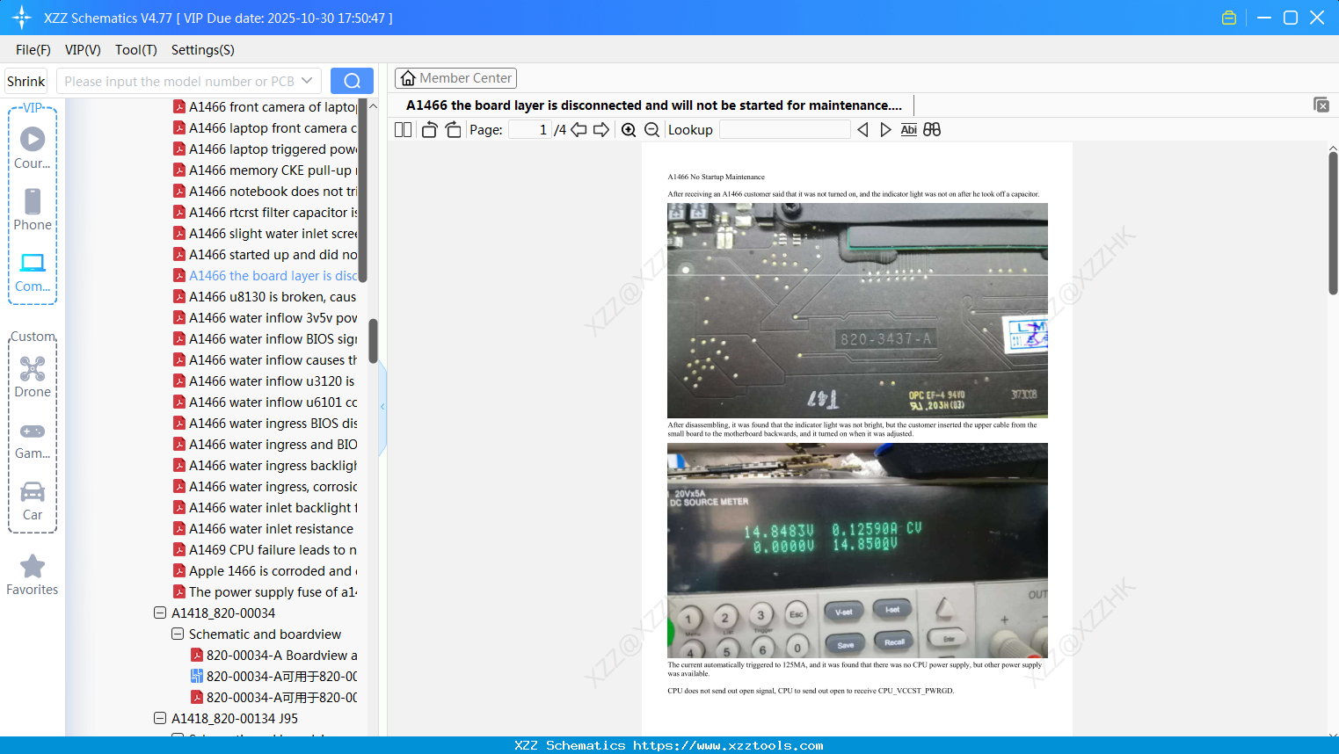Toggle whole-word match Abi icon
The width and height of the screenshot is (1339, 754).
click(x=909, y=130)
